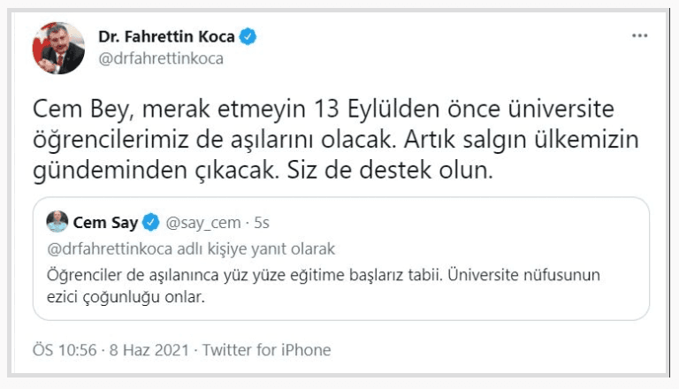Open the three-dot more options menu
The image size is (679, 389).
(639, 37)
